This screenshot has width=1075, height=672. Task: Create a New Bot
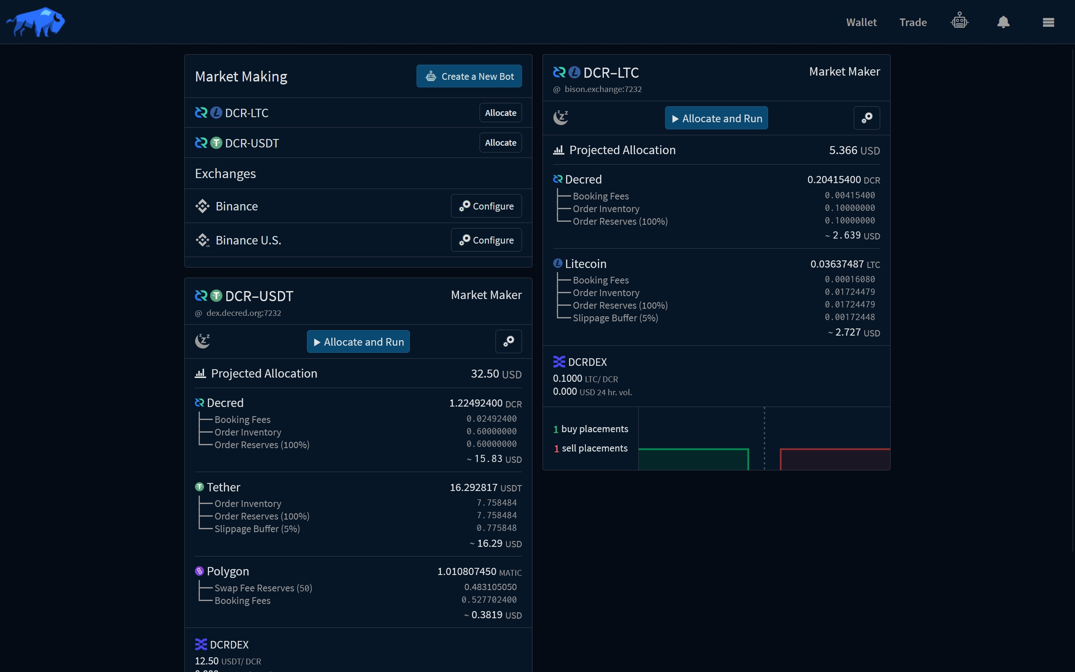469,76
